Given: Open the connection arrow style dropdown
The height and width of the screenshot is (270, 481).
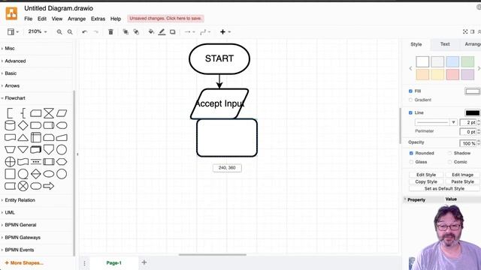Looking at the screenshot, I should coord(189,31).
